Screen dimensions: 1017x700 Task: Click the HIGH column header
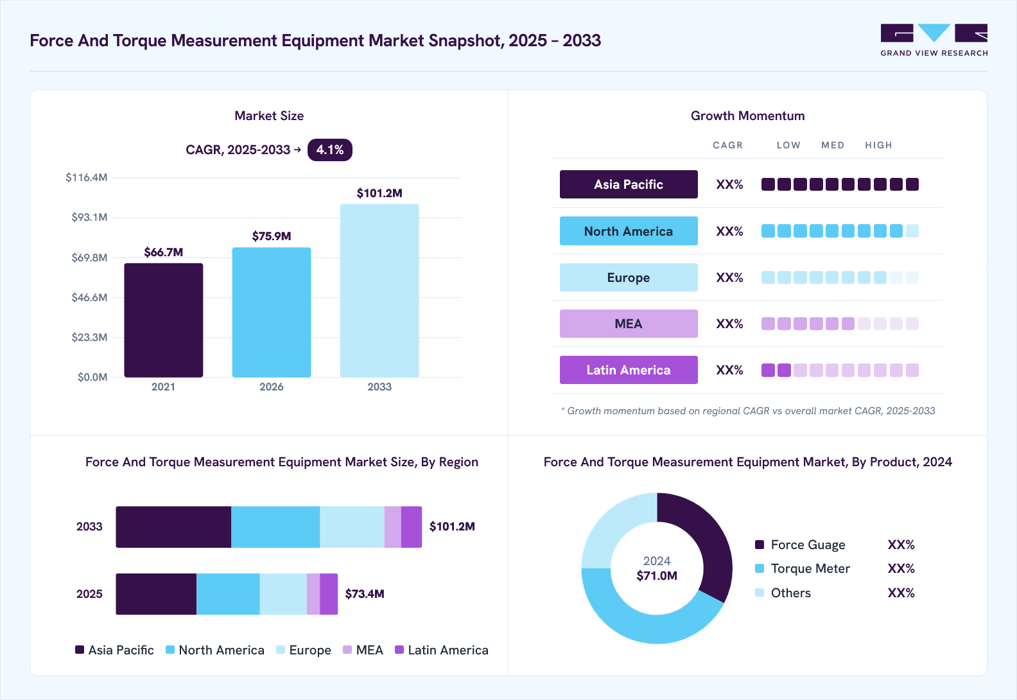(878, 145)
